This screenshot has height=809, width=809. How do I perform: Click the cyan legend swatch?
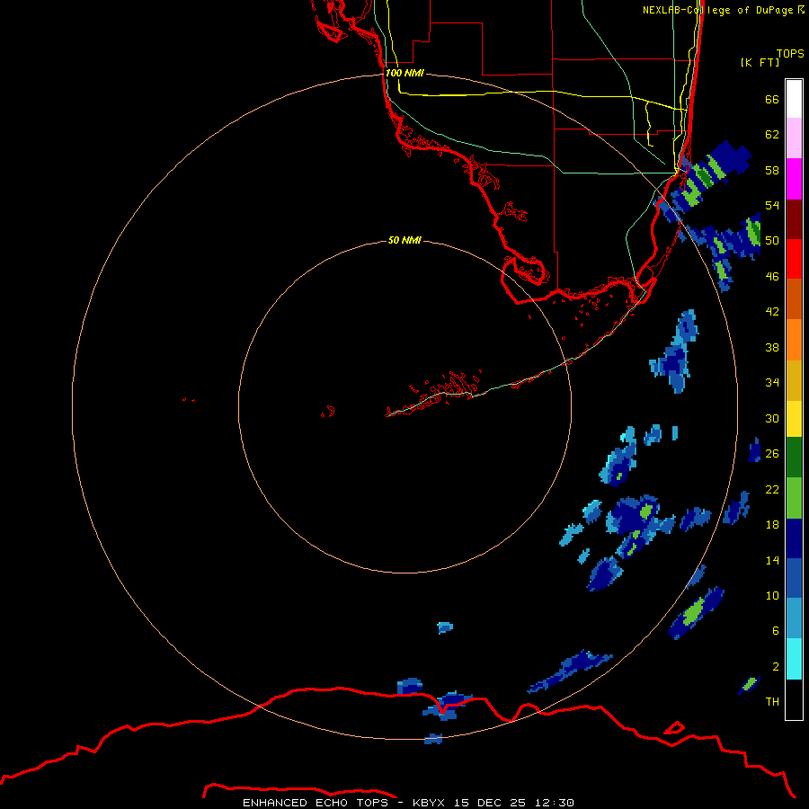click(794, 659)
